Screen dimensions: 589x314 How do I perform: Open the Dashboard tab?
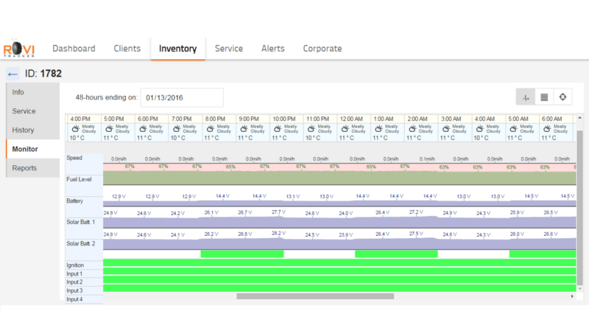click(x=74, y=49)
